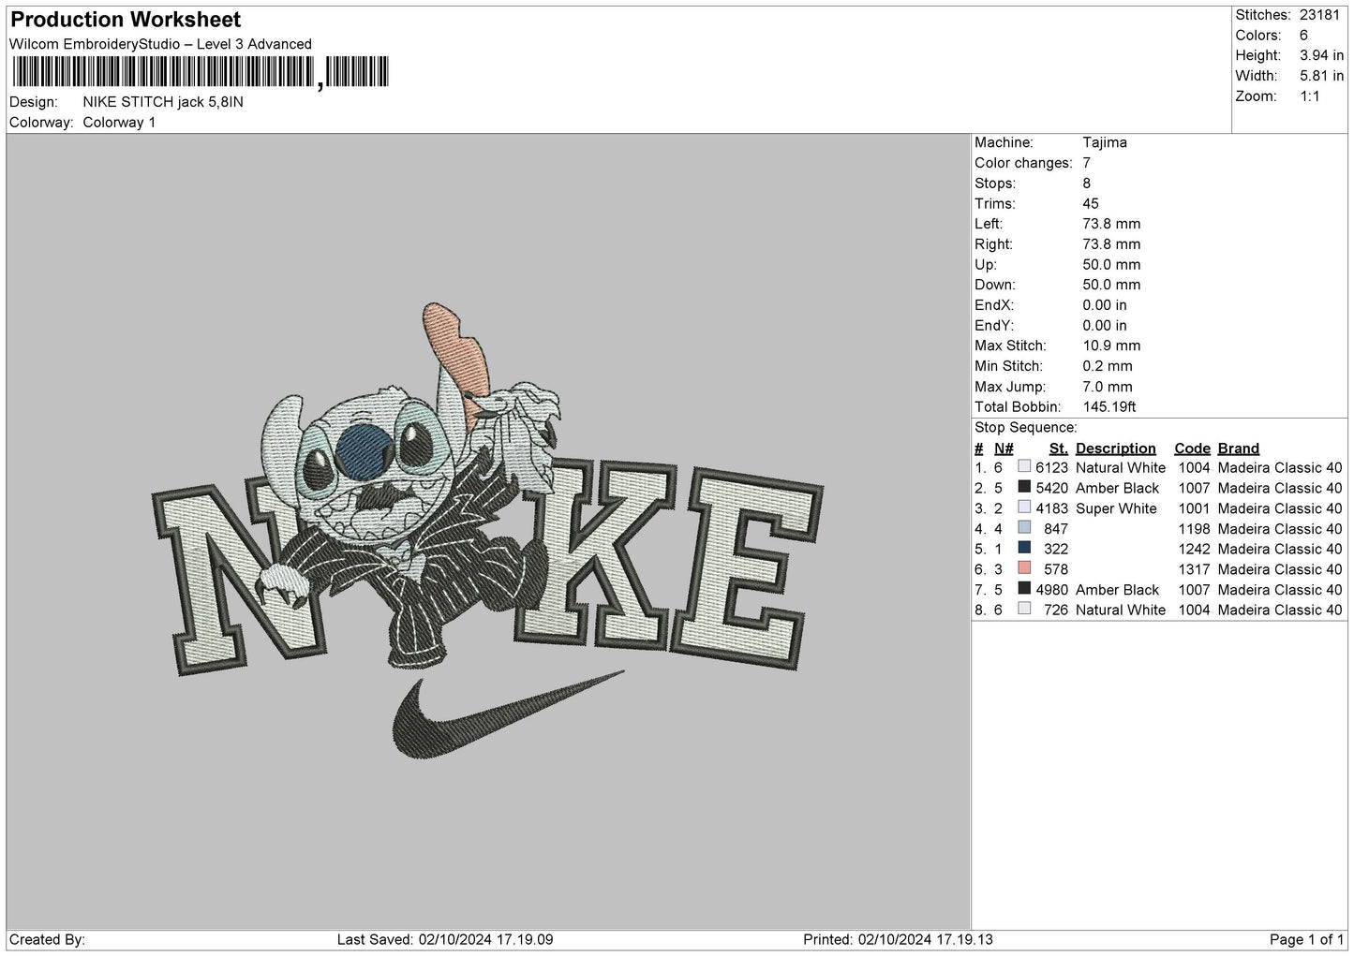The image size is (1354, 956).
Task: Click code 1198 in the stop sequence
Action: [1195, 529]
